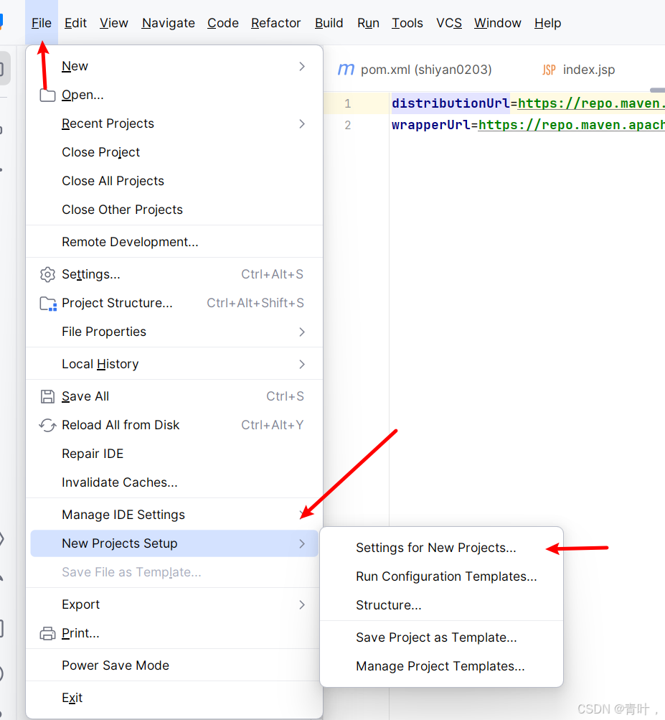Viewport: 665px width, 720px height.
Task: Click the Project Structure folder icon
Action: coord(48,304)
